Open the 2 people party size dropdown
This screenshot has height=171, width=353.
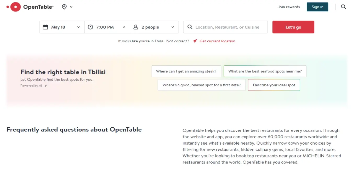(154, 27)
